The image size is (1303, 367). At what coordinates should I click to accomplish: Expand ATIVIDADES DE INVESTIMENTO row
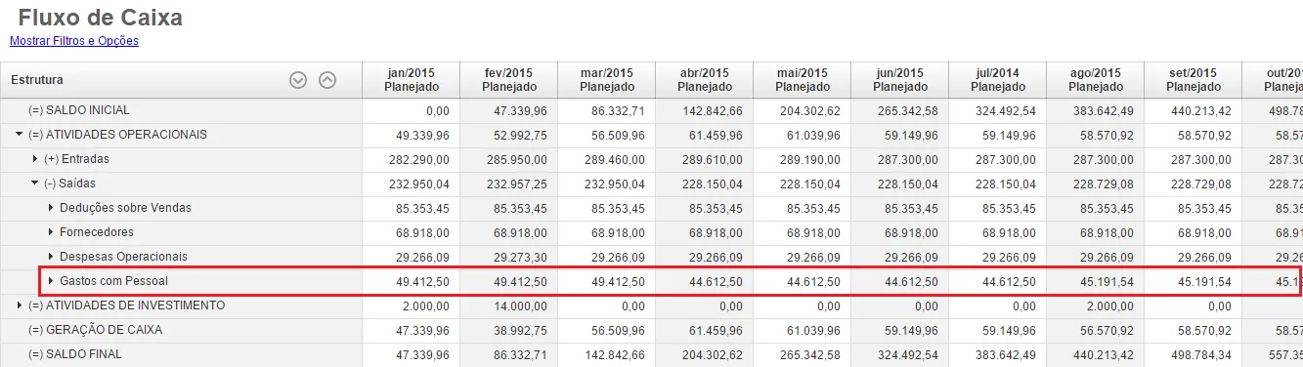pos(20,306)
